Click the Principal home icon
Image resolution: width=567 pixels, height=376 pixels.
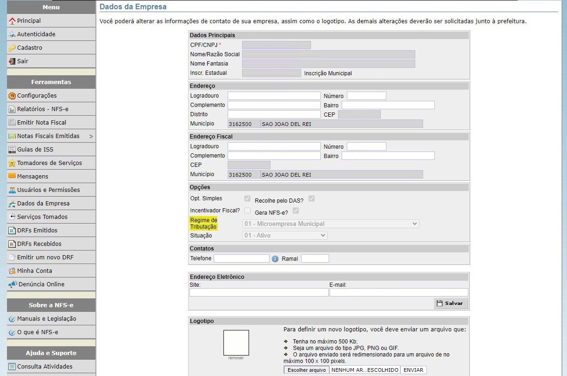(x=12, y=21)
